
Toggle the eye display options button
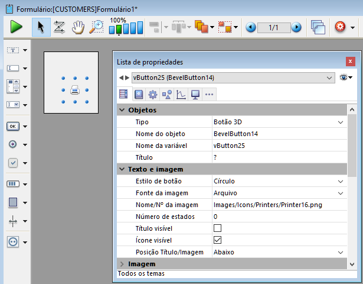[x=346, y=78]
